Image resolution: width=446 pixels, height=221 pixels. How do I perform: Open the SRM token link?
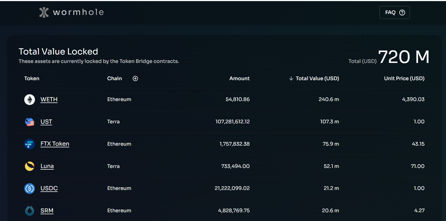coord(47,211)
